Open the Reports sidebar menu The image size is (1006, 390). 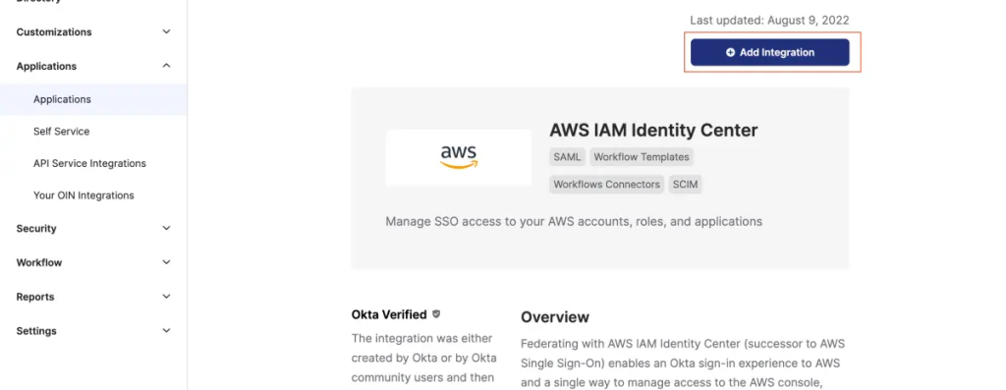click(x=35, y=297)
